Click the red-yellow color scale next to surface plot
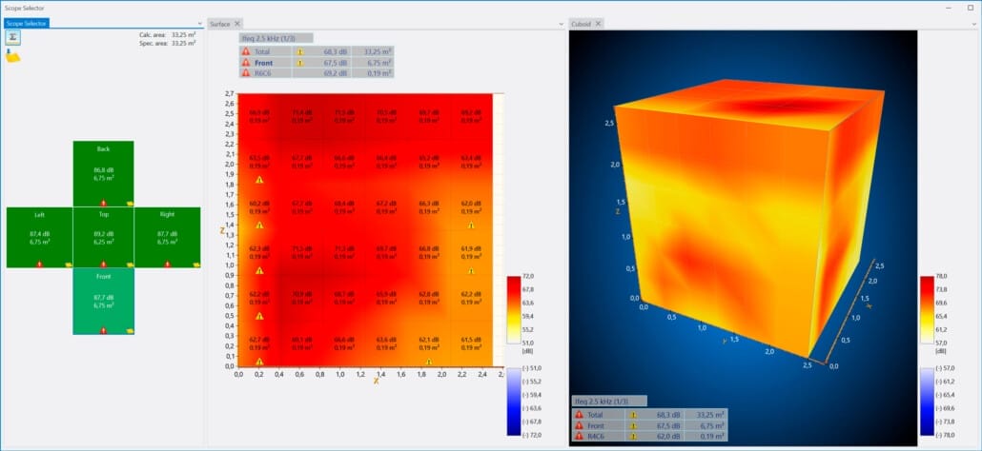Screen dimensions: 982x451 pos(514,309)
